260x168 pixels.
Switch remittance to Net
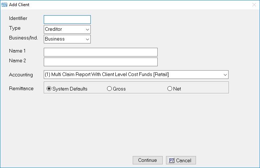[170, 89]
